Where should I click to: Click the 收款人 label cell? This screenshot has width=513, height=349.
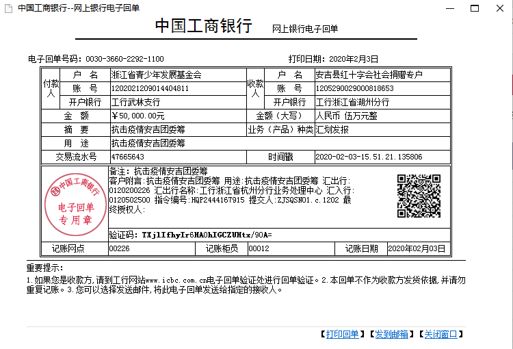[256, 88]
